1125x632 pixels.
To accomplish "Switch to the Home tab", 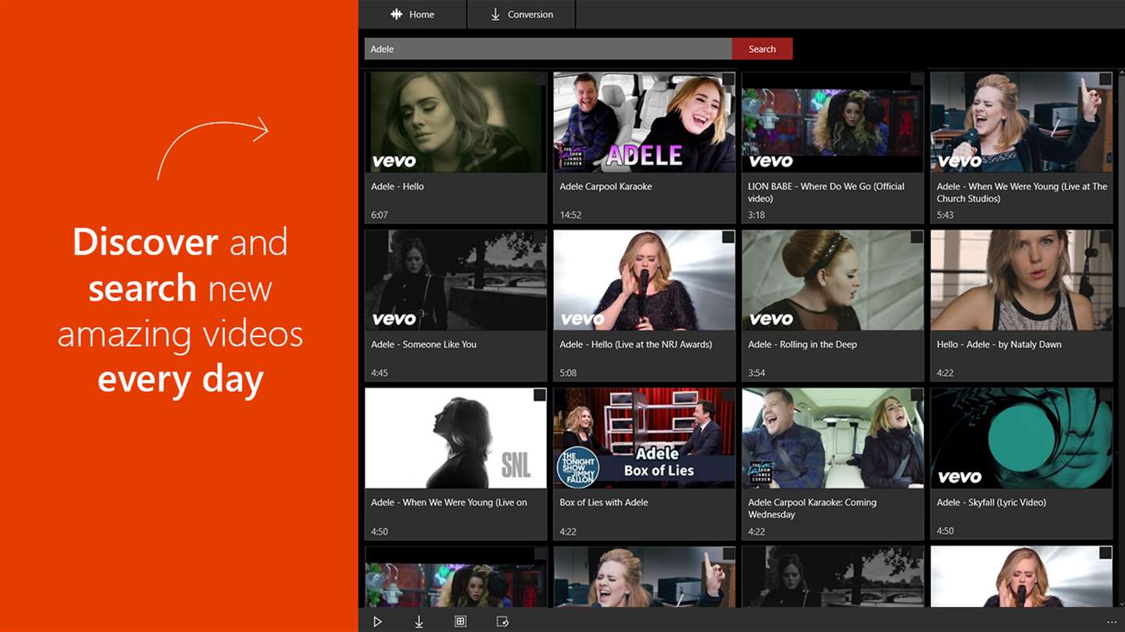I will click(412, 14).
